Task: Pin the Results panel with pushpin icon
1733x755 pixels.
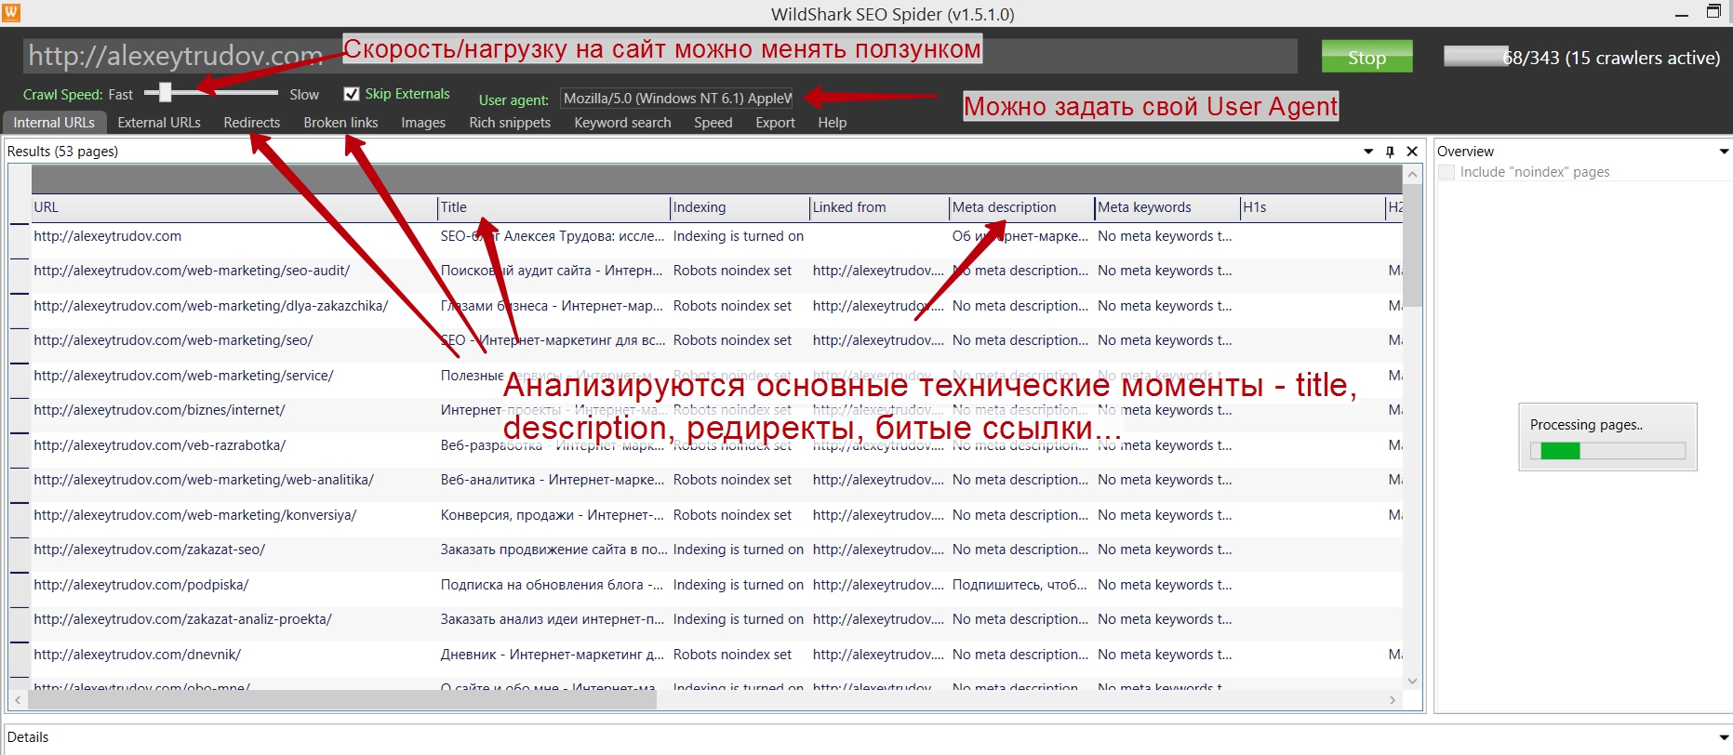Action: tap(1390, 152)
